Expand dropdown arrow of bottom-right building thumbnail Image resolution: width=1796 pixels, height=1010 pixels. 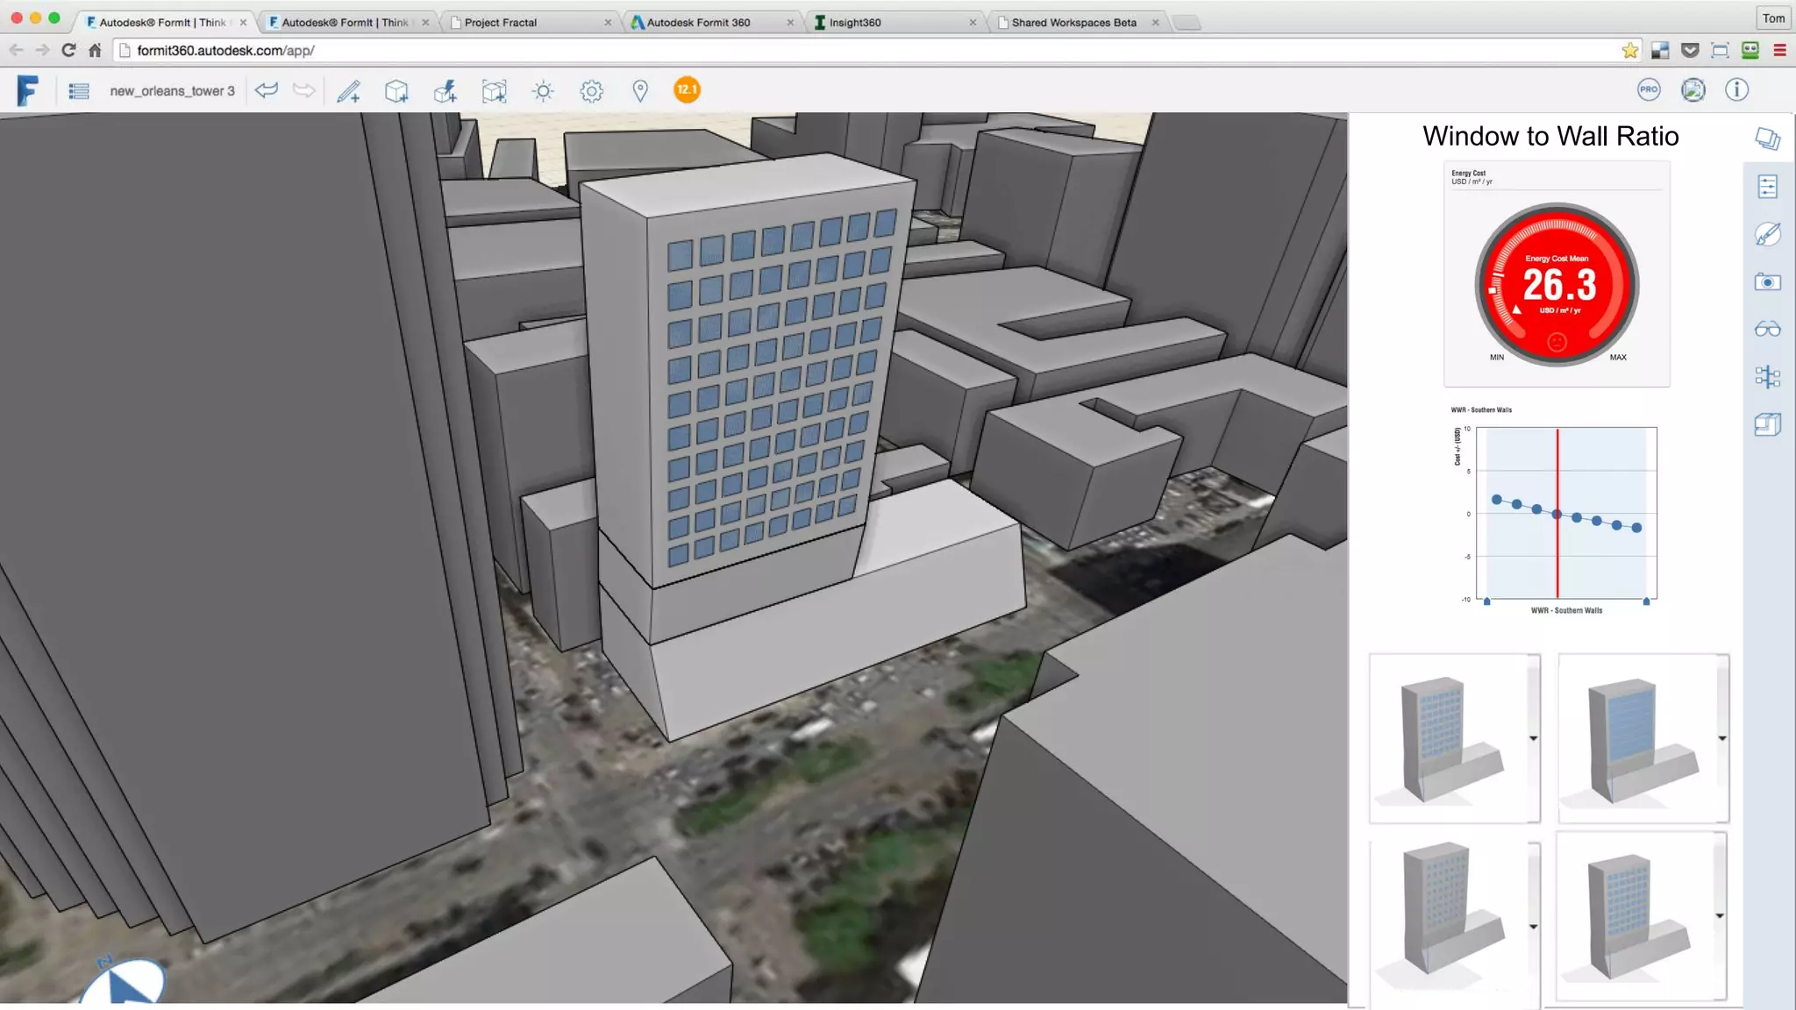[1720, 915]
